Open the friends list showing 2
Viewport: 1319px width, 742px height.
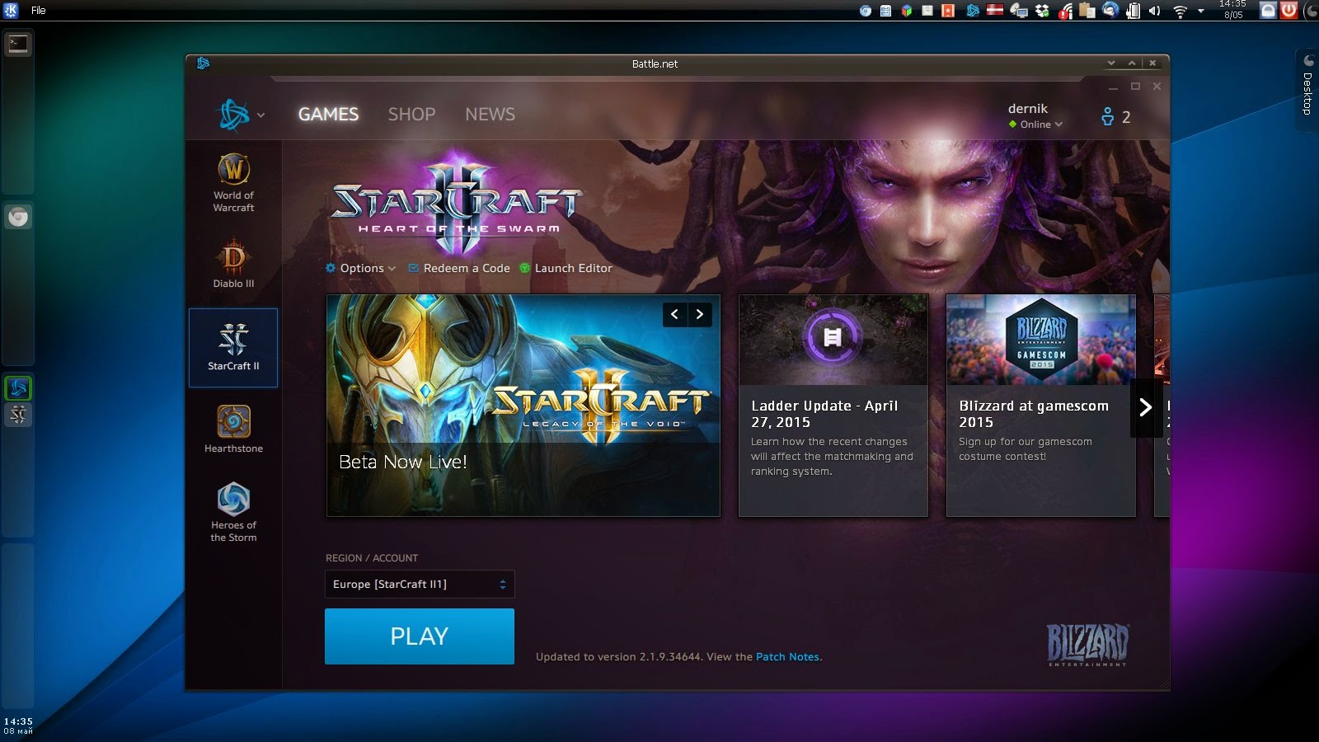1115,117
